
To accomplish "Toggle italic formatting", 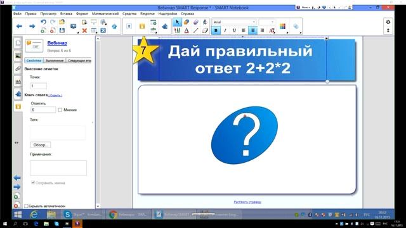I will [225, 30].
